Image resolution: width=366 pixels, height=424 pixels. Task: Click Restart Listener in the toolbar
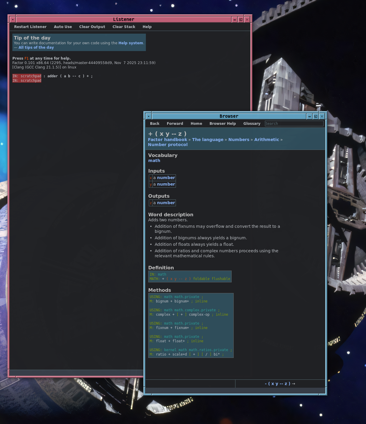[x=30, y=27]
